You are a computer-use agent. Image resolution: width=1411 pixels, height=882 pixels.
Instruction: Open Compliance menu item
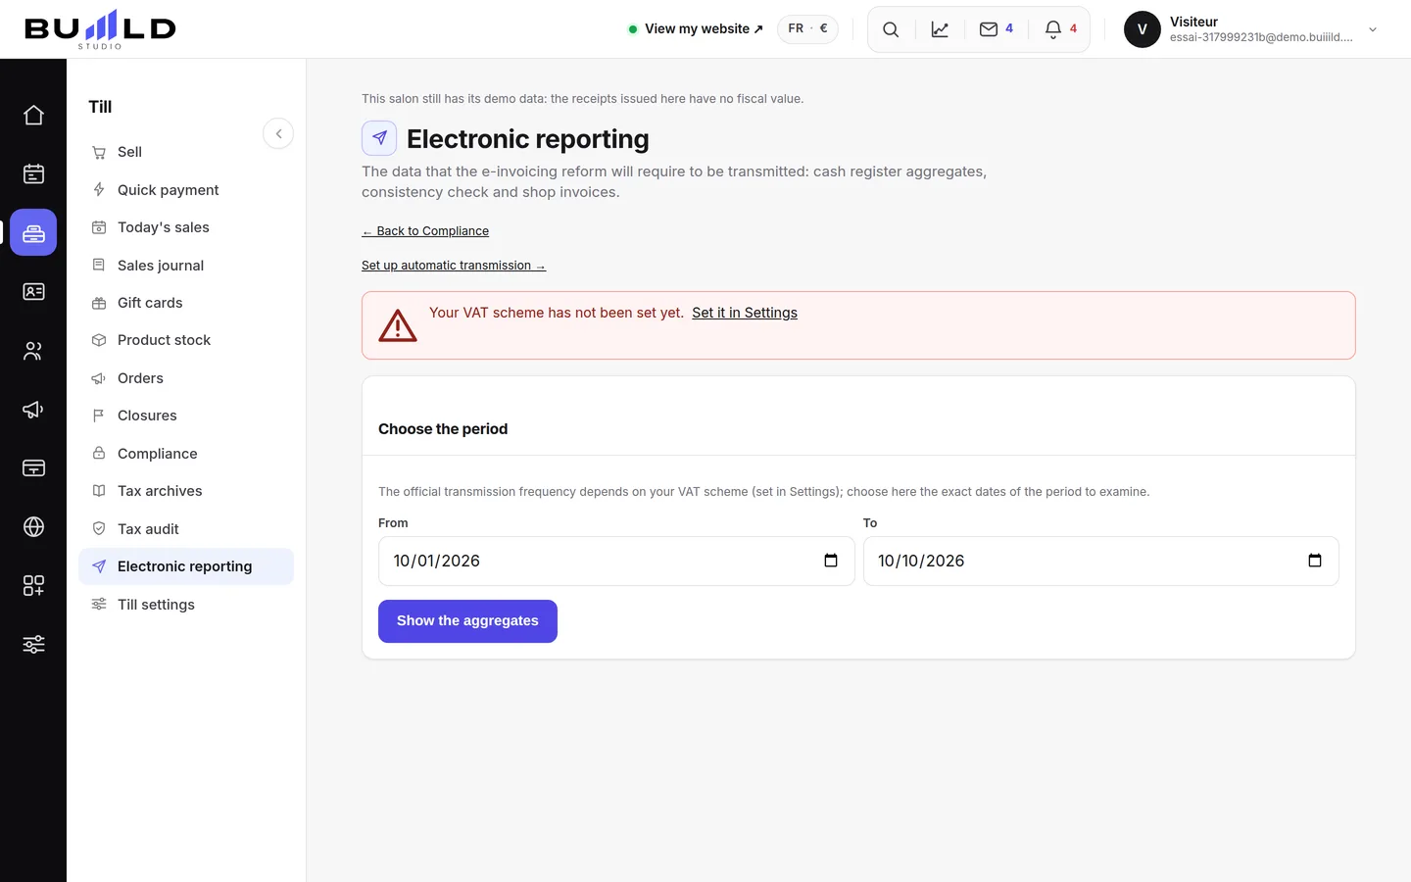[186, 454]
